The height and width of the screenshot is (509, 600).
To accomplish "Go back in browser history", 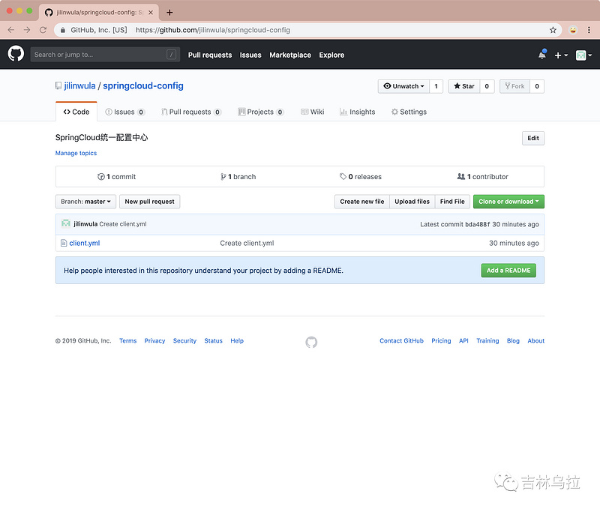I will tap(11, 30).
